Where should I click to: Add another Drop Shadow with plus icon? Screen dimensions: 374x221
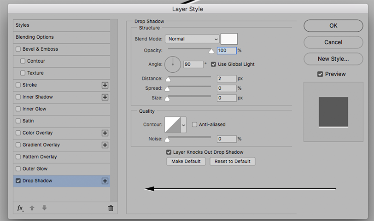pyautogui.click(x=105, y=181)
